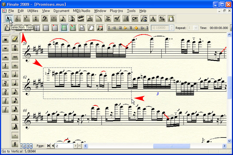Click the Fast Forward playback button
This screenshot has height=155, width=233.
142,28
